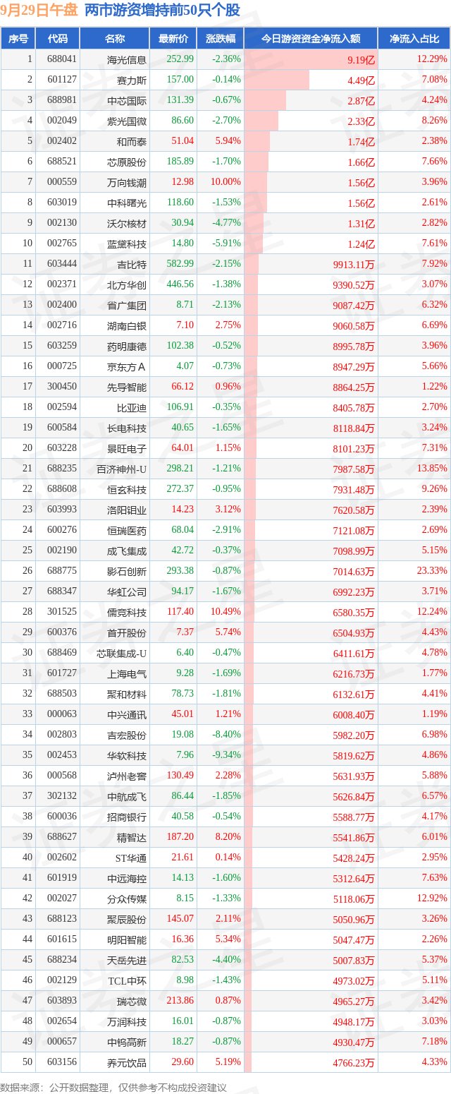This screenshot has height=1094, width=451.
Task: Click the 最新价 column header
Action: pos(173,39)
